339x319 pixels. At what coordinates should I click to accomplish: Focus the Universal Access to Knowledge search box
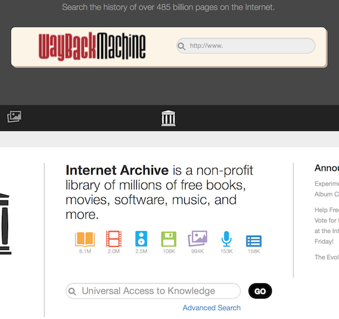click(x=153, y=291)
